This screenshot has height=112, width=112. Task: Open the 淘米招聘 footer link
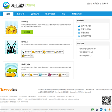[62, 90]
